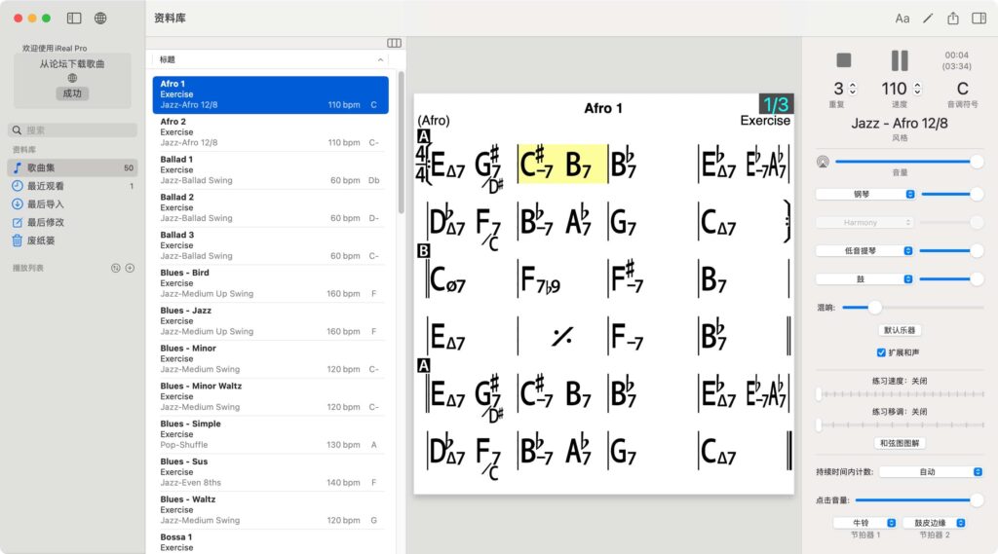
Task: Click the Cø7 chord in section B
Action: coord(447,278)
